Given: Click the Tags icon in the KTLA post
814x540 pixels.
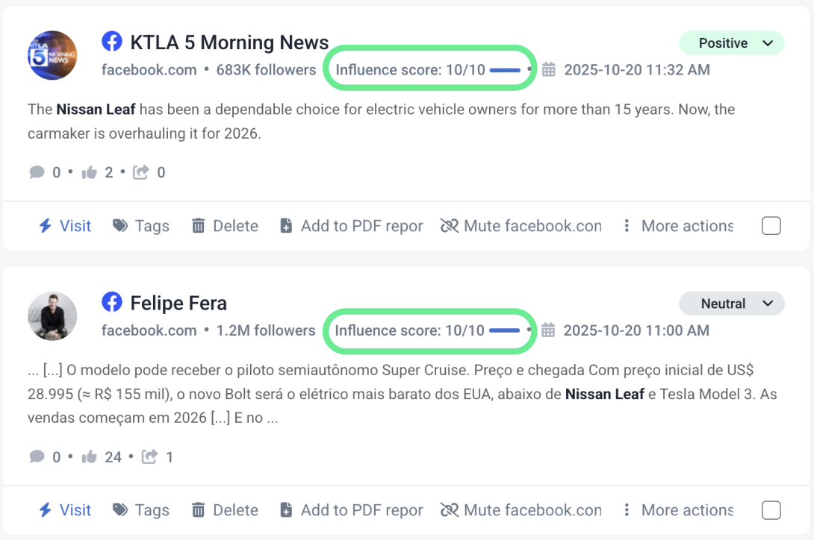Looking at the screenshot, I should point(120,226).
